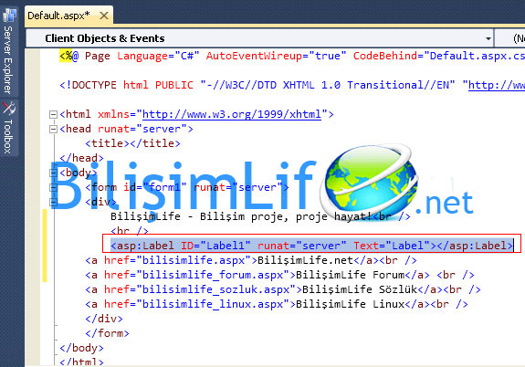Collapse the form1 element outline
Screen dimensions: 525x367
[53, 187]
